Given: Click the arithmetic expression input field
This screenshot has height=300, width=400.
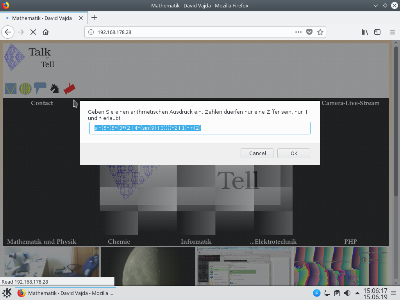Looking at the screenshot, I should tap(200, 128).
